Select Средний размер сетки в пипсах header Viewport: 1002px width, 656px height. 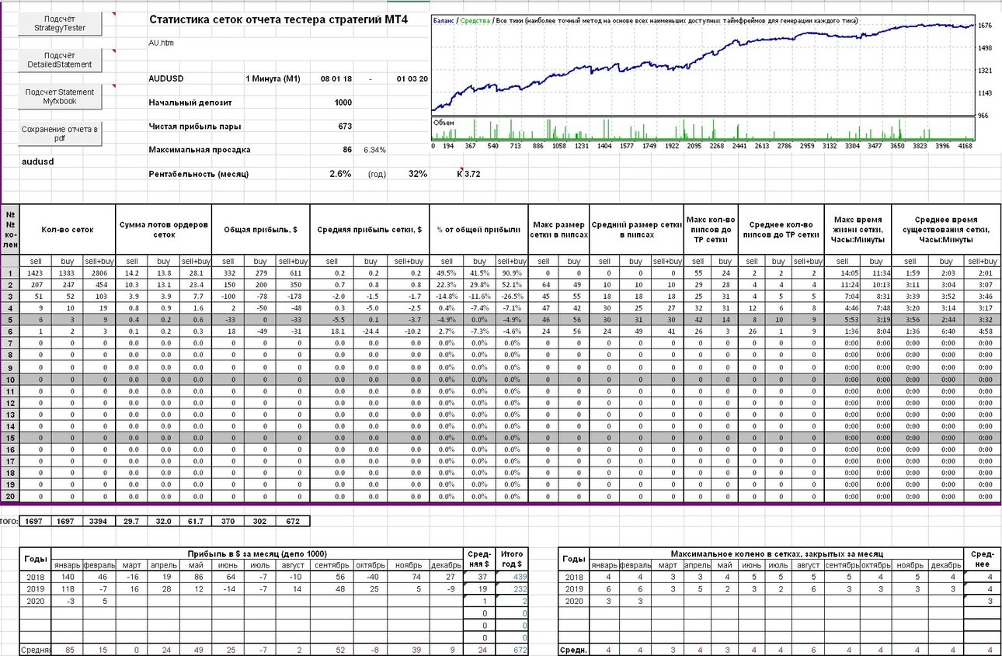click(x=636, y=230)
